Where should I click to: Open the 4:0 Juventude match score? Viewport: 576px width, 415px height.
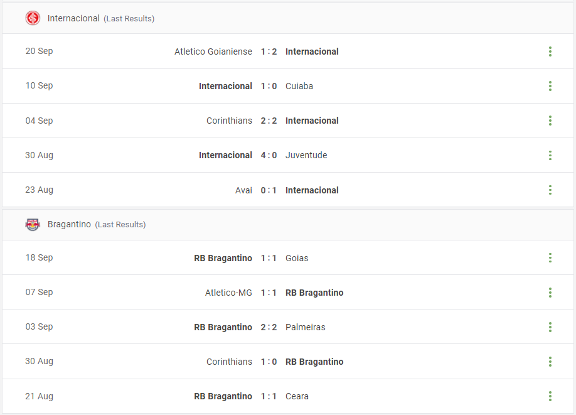pos(269,155)
